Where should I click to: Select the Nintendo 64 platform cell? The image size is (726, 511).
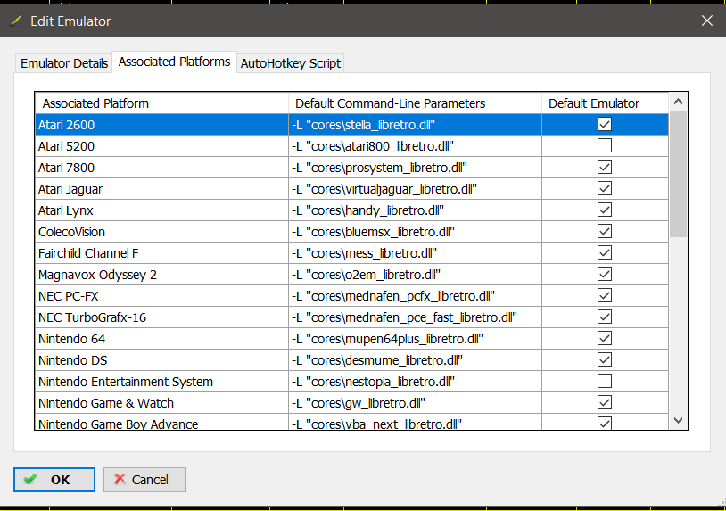pos(161,339)
